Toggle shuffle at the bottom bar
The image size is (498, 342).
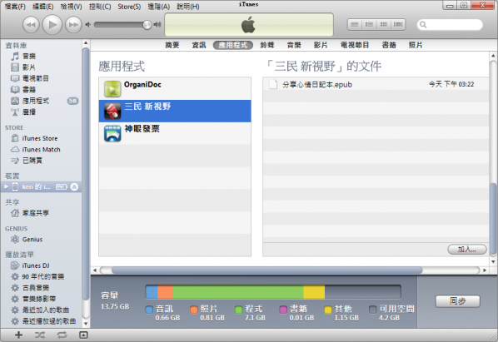(x=40, y=335)
